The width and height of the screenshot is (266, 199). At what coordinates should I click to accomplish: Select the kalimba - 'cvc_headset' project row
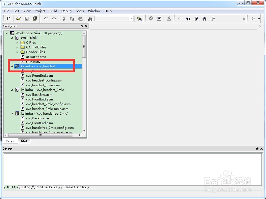coord(48,66)
